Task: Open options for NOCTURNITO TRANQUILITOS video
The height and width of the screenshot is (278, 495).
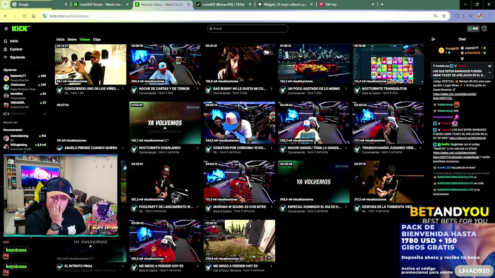Action: point(420,89)
